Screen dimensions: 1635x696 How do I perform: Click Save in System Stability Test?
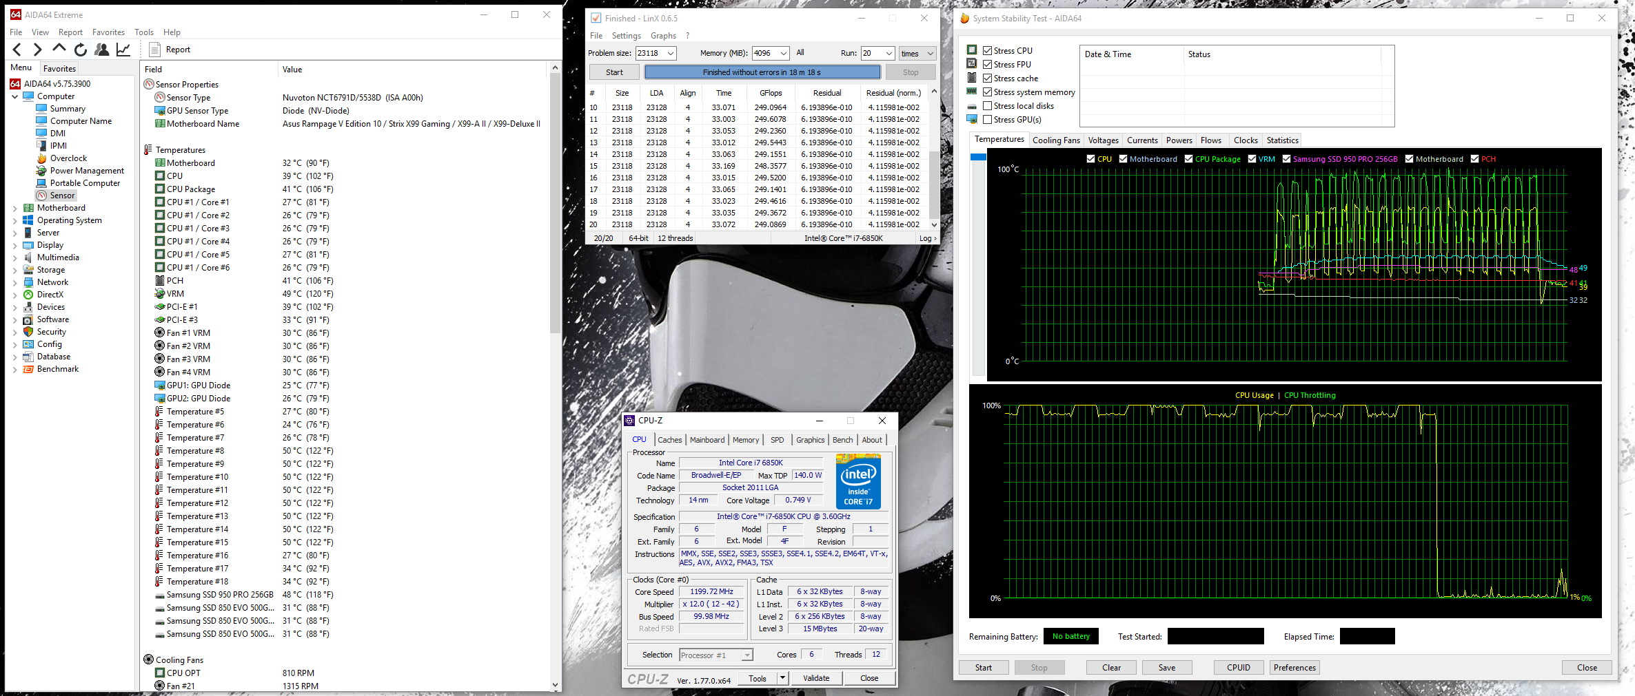[x=1167, y=667]
